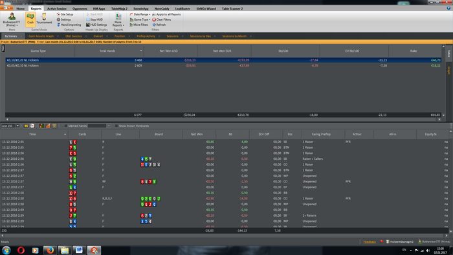Switch to Table view on right side
The width and height of the screenshot is (453, 255).
point(449,54)
